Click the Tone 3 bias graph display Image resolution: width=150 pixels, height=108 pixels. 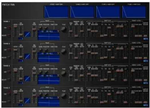[x=49, y=81]
